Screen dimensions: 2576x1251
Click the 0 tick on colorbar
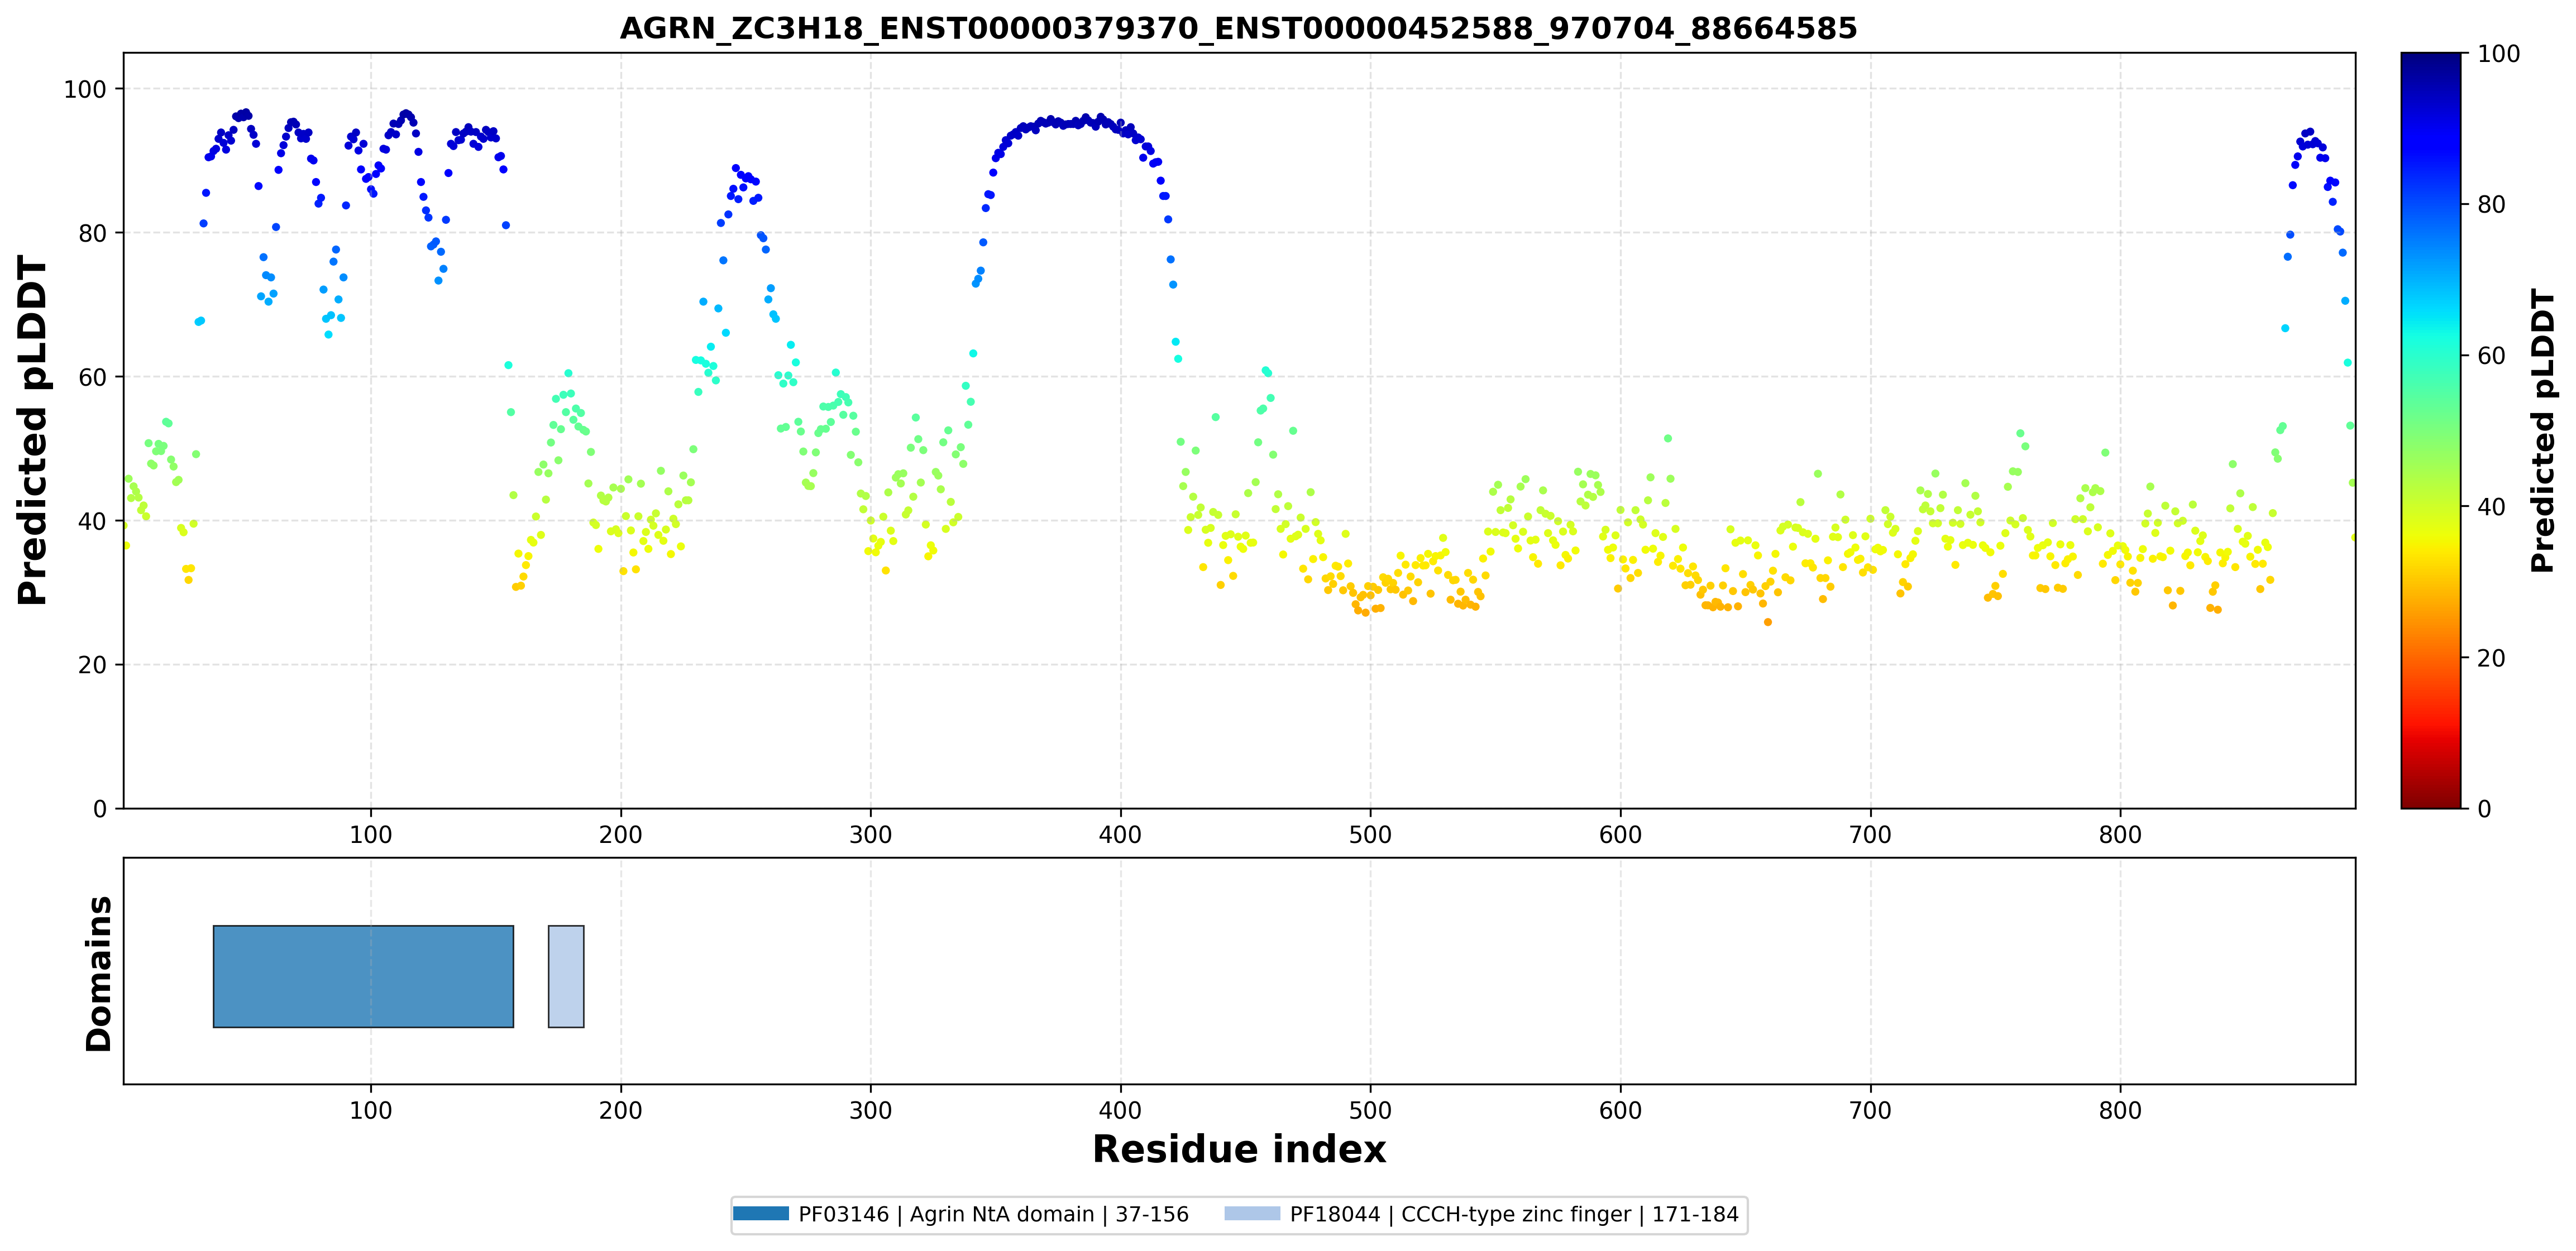pos(2484,808)
